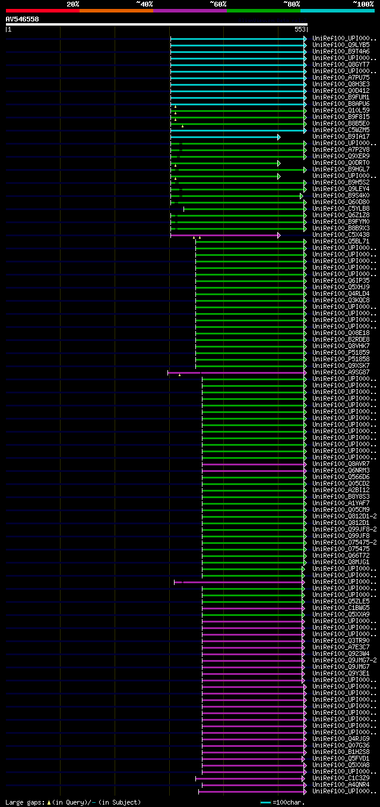This screenshot has height=807, width=380.
Task: Open hit UniRef100_Q3KQC8
Action: [341, 300]
